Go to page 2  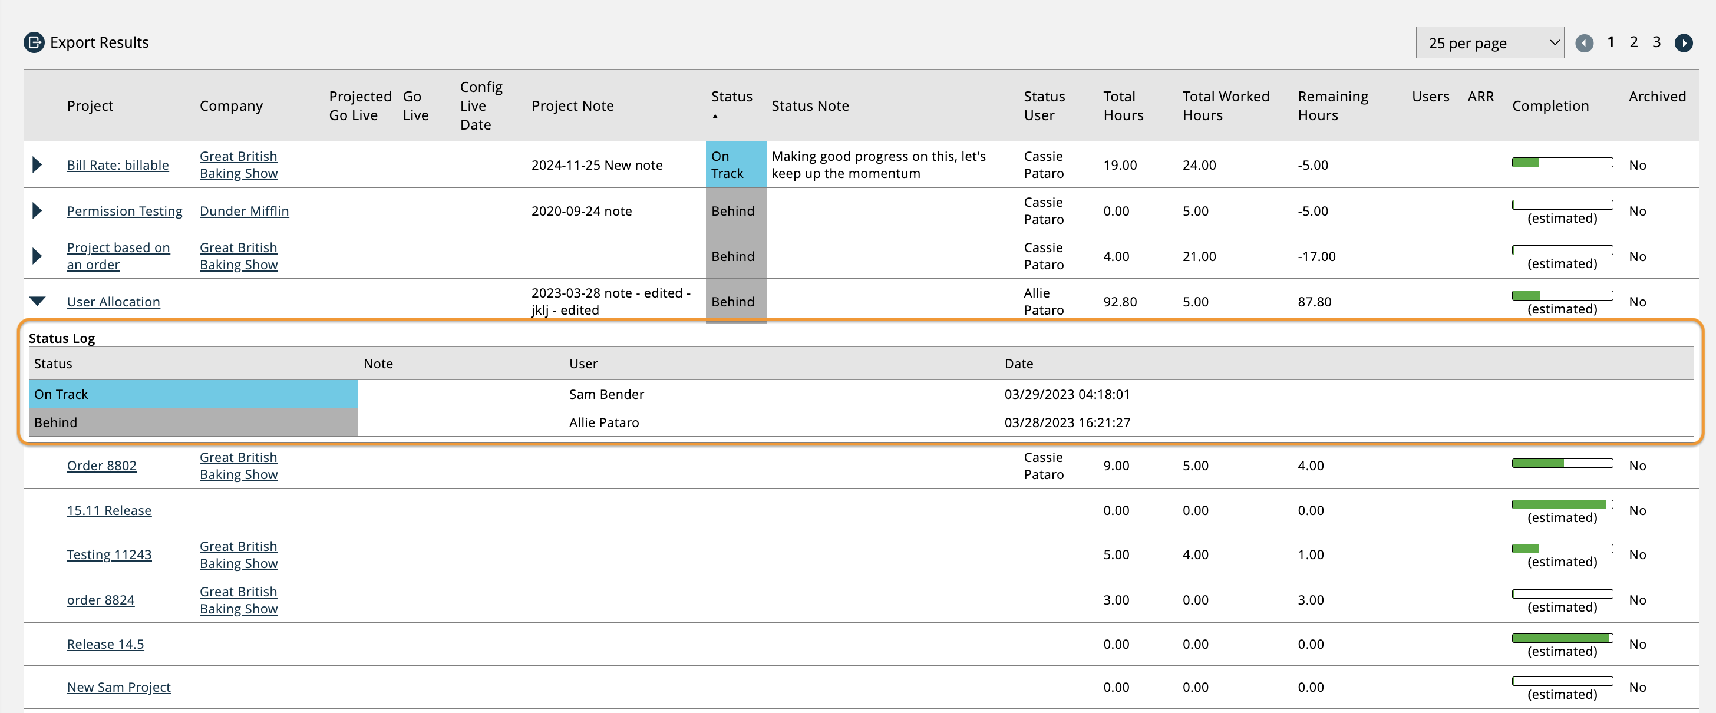click(x=1633, y=42)
